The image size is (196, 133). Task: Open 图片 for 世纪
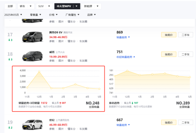tap(61, 129)
